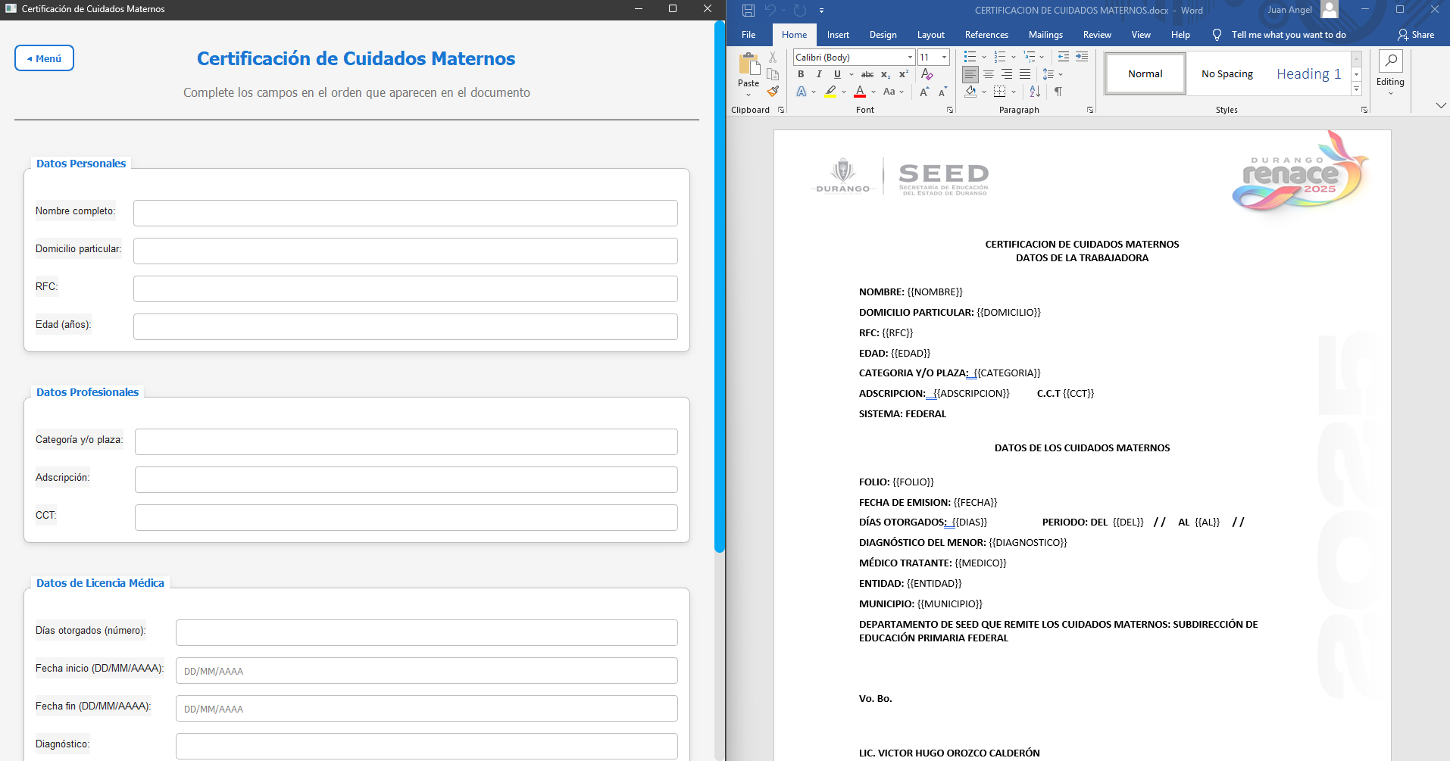Expand the Font Color dropdown arrow
1450x761 pixels.
[x=873, y=92]
